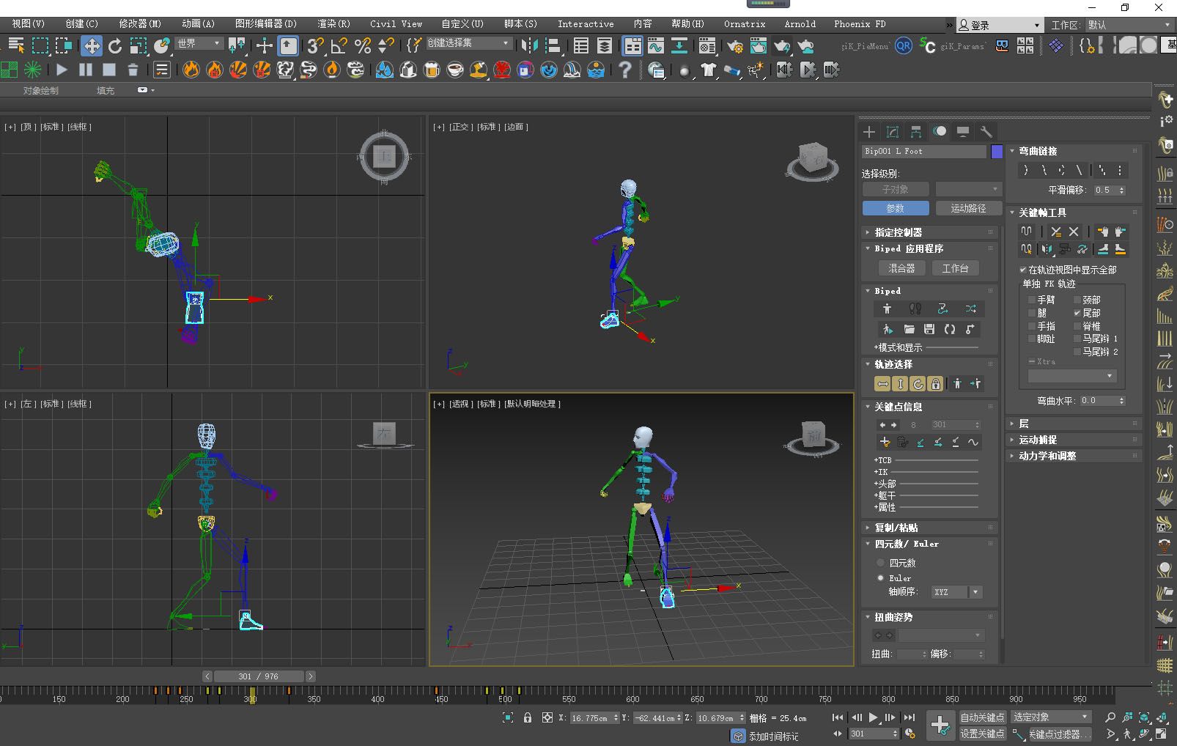Open the 渲染(R) menu
Viewport: 1177px width, 746px height.
pos(333,23)
